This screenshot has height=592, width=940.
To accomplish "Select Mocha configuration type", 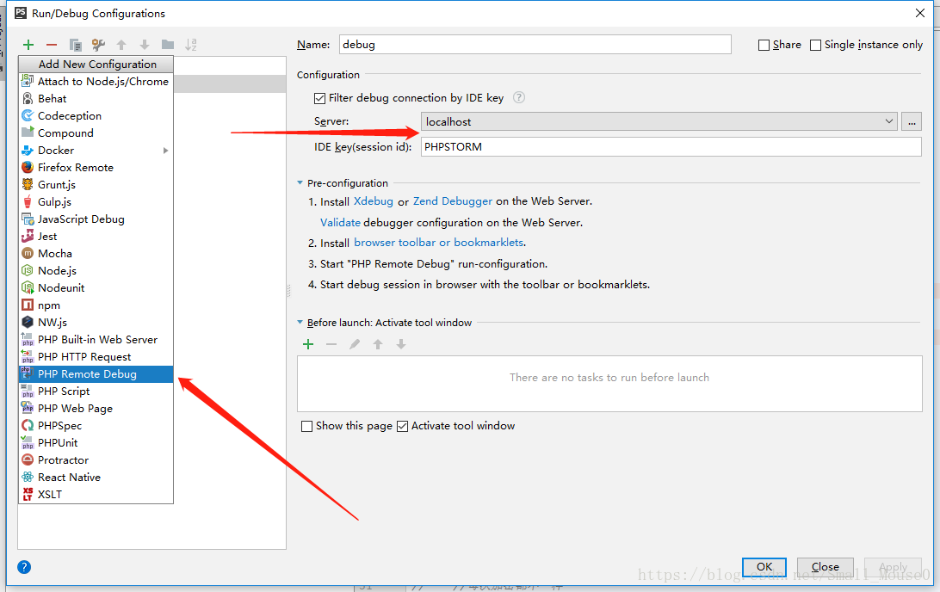I will pyautogui.click(x=96, y=254).
